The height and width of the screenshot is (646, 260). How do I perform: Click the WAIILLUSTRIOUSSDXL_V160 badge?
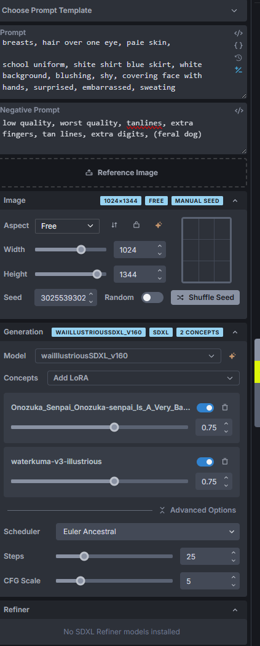pyautogui.click(x=98, y=332)
